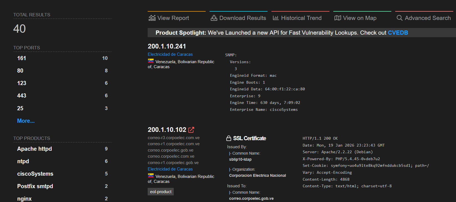
Task: Click hostname correo-r3.corpoelec.com.ve
Action: [174, 138]
